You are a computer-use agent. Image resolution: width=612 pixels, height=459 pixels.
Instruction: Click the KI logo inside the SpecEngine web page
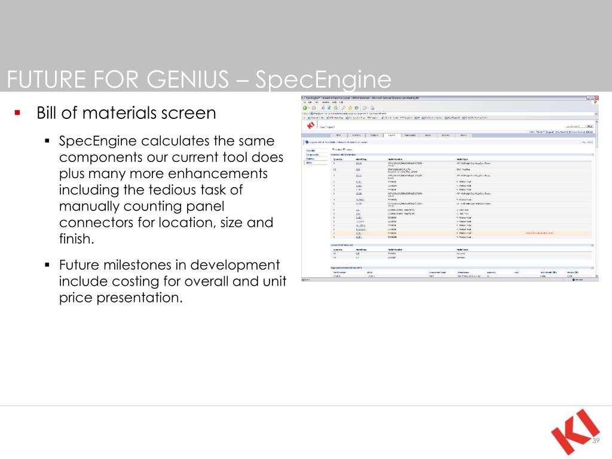pos(311,126)
